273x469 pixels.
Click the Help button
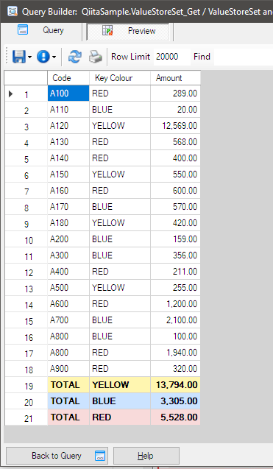(146, 456)
